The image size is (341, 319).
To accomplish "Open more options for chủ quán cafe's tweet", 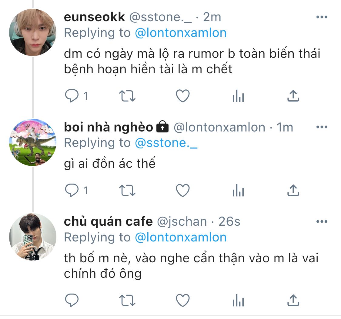I will (x=322, y=222).
